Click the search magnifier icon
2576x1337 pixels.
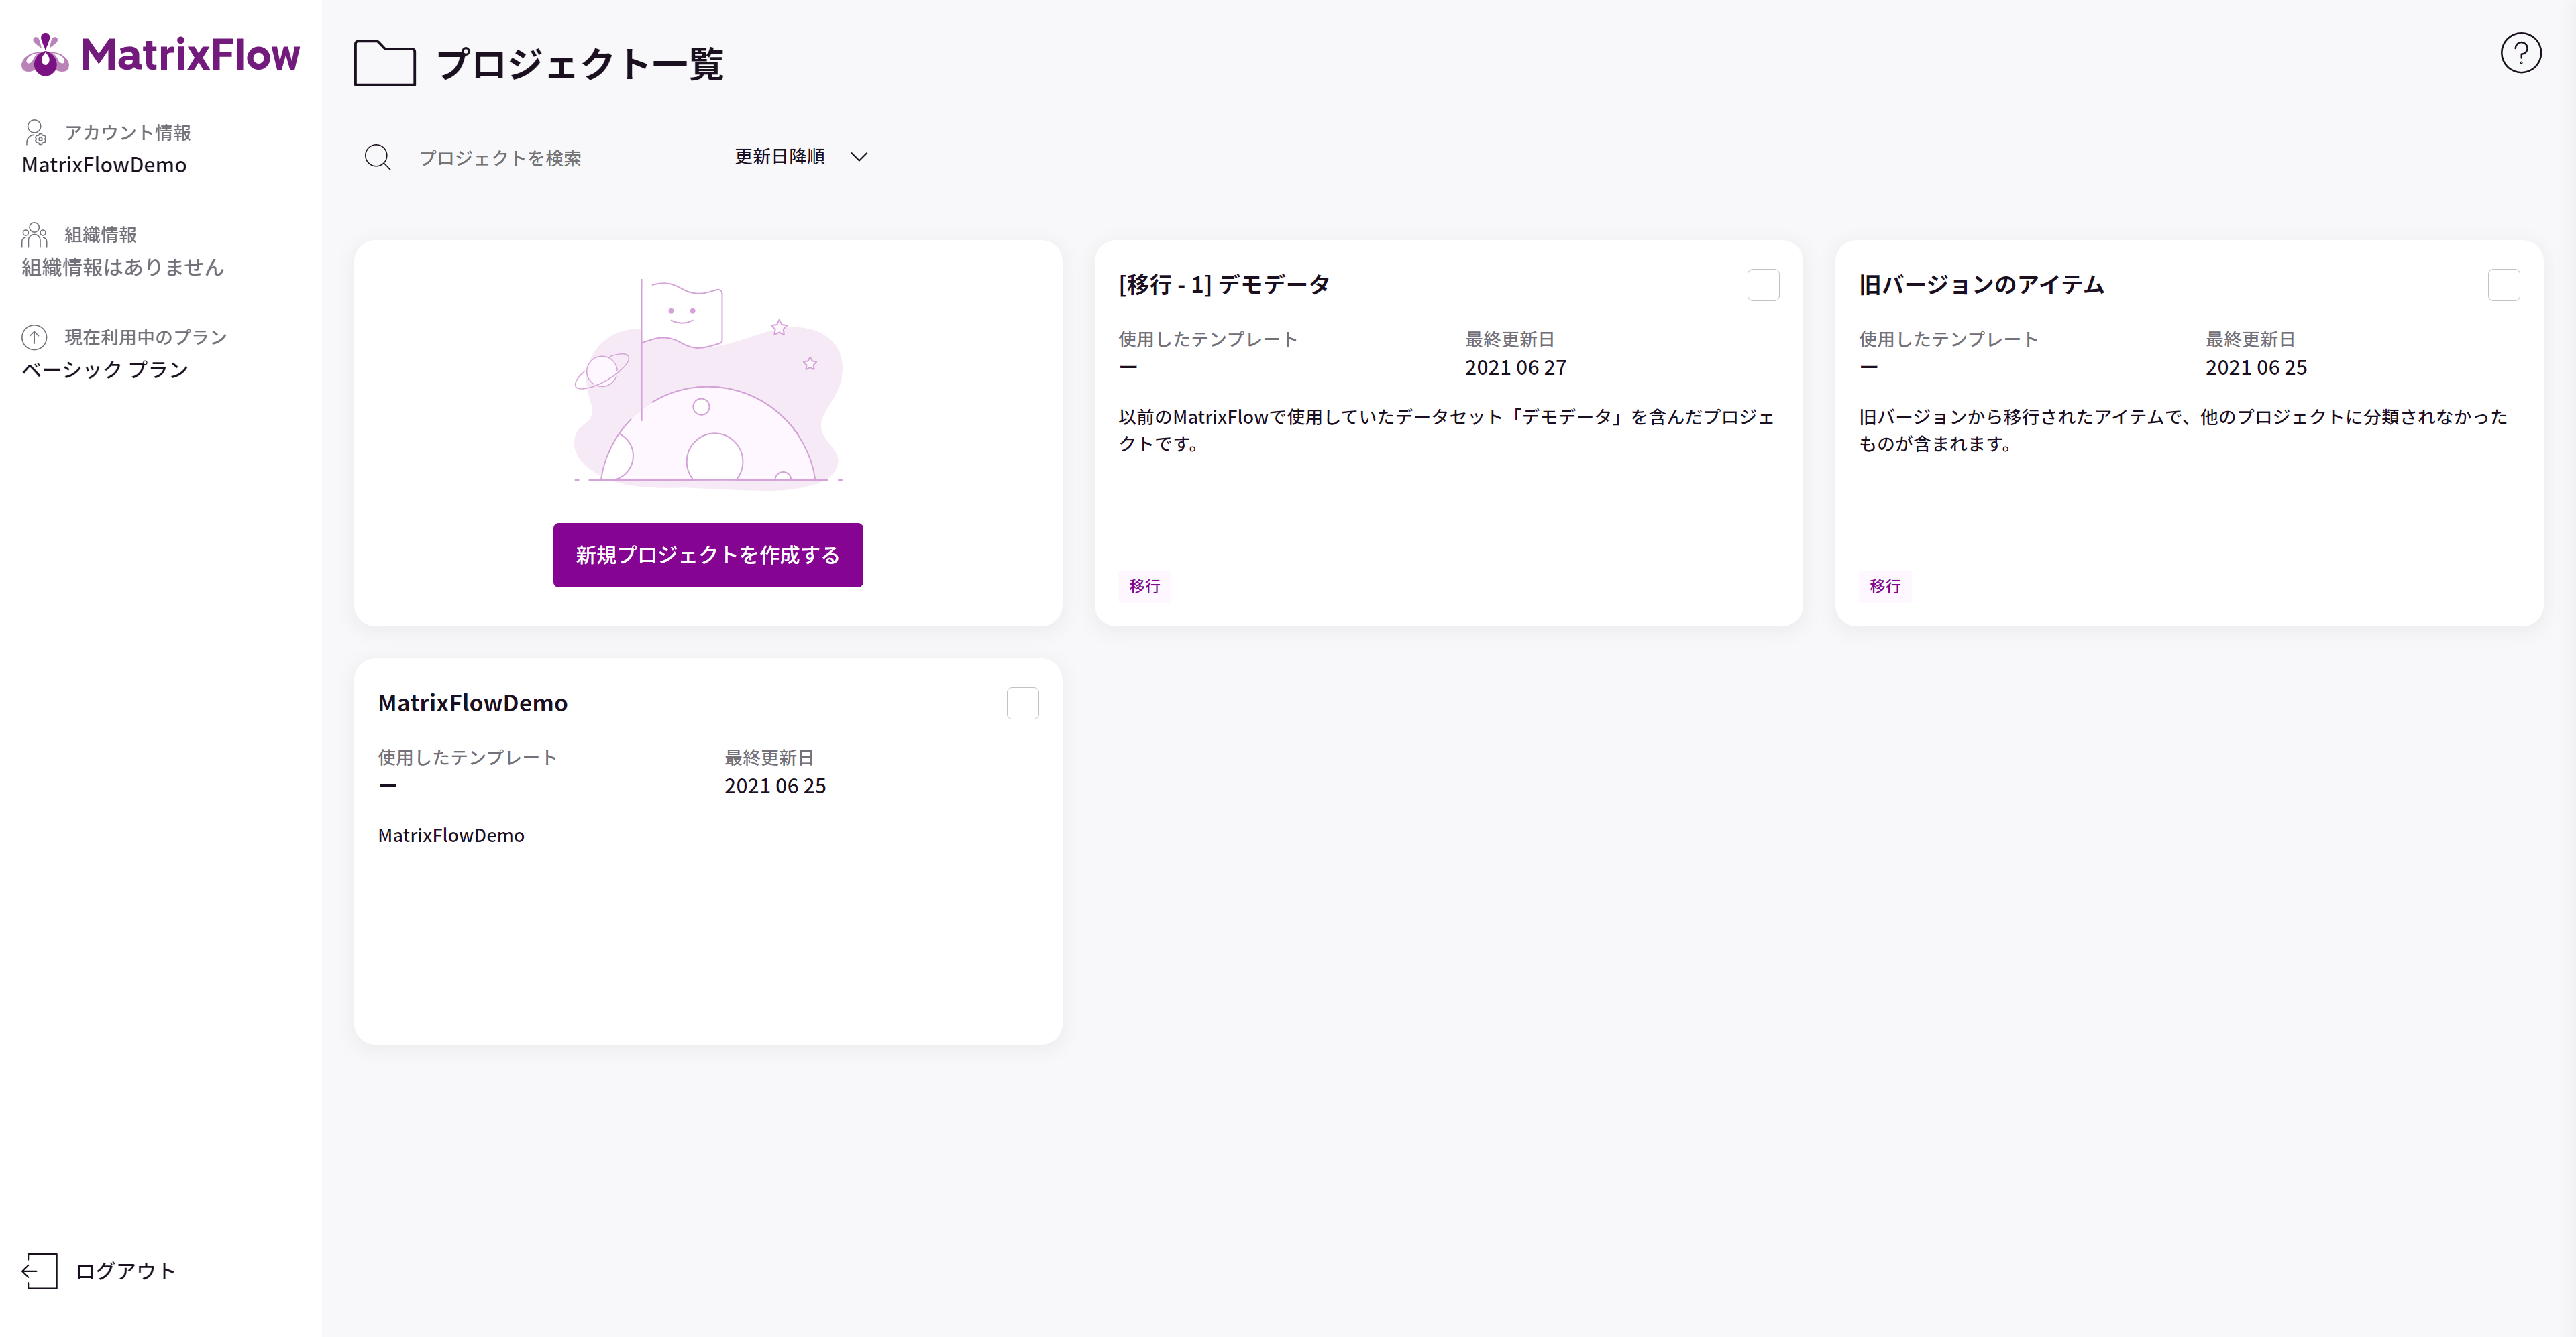(378, 157)
